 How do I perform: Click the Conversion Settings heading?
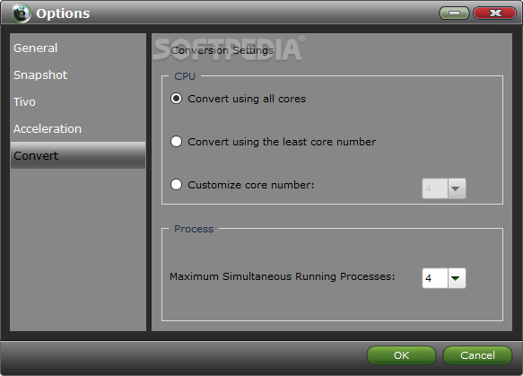pos(222,50)
